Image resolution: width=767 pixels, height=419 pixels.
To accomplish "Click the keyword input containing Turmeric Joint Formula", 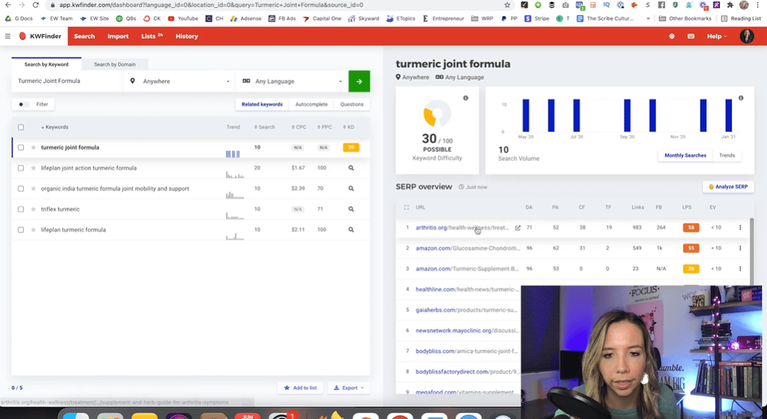I will [67, 81].
